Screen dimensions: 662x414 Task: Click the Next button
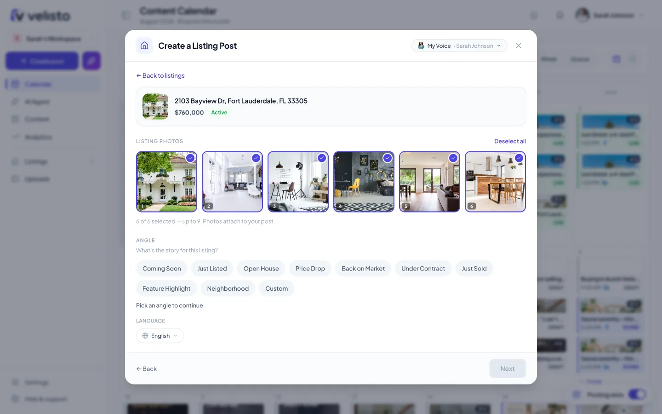pyautogui.click(x=508, y=368)
